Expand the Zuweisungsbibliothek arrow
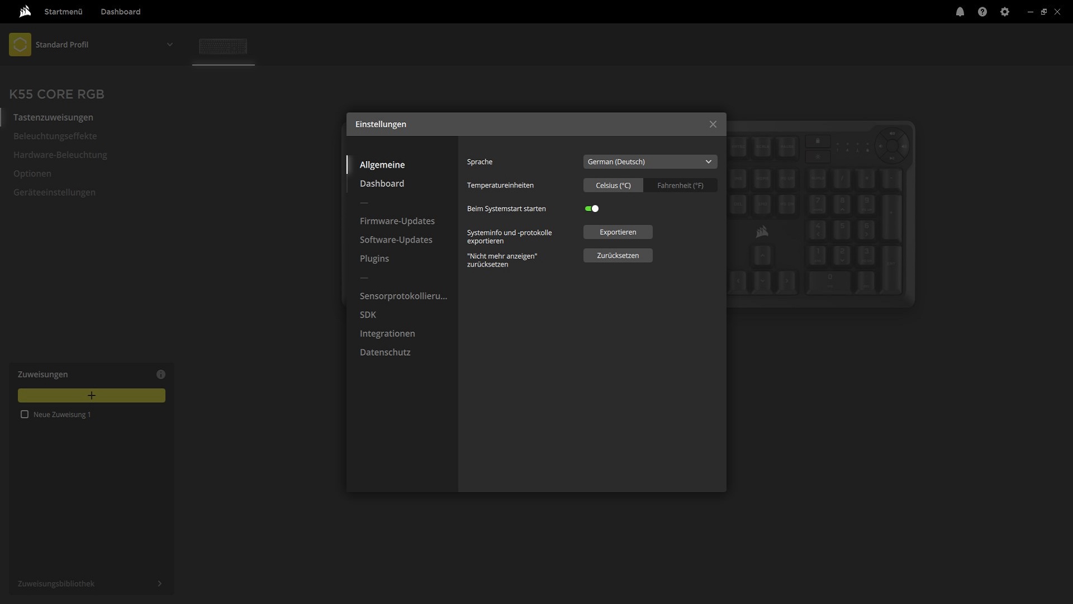The image size is (1073, 604). pos(160,583)
